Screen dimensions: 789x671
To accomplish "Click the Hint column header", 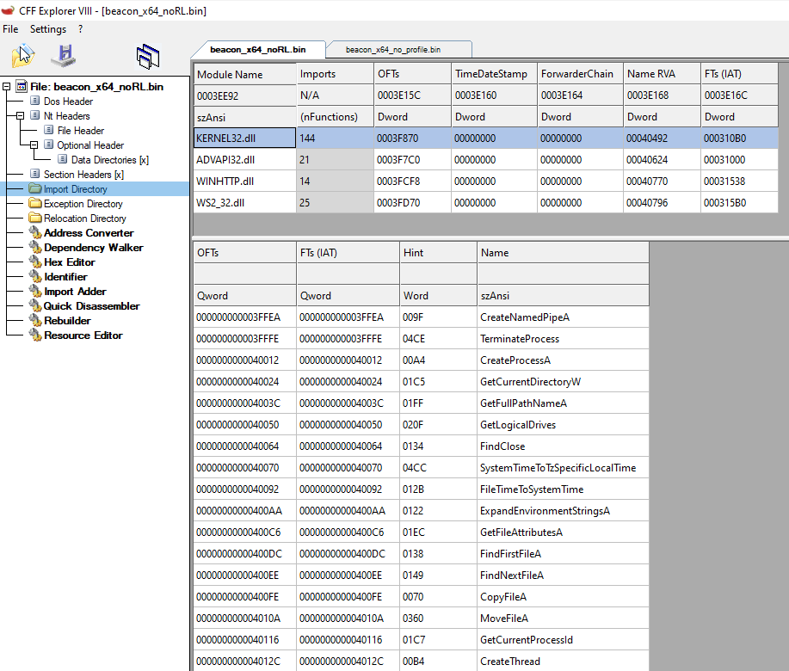I will tap(438, 253).
